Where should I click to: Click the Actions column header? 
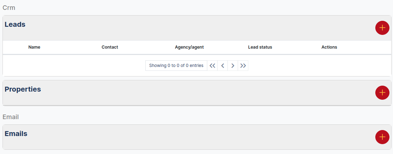[329, 47]
